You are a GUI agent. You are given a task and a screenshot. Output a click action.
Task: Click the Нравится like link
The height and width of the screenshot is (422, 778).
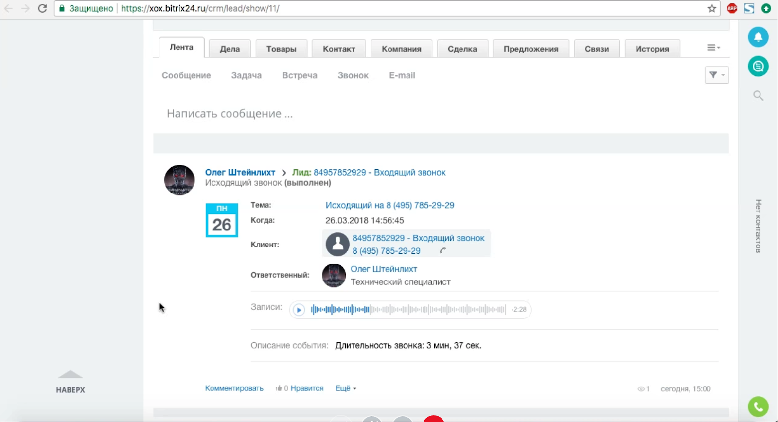307,388
